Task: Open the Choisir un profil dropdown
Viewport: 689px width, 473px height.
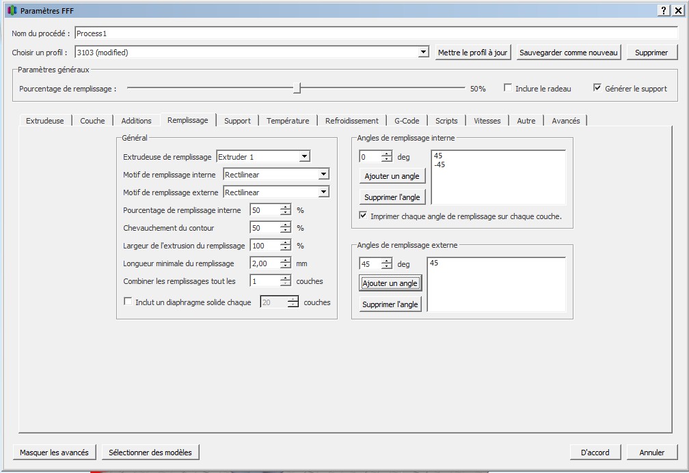Action: (x=423, y=53)
